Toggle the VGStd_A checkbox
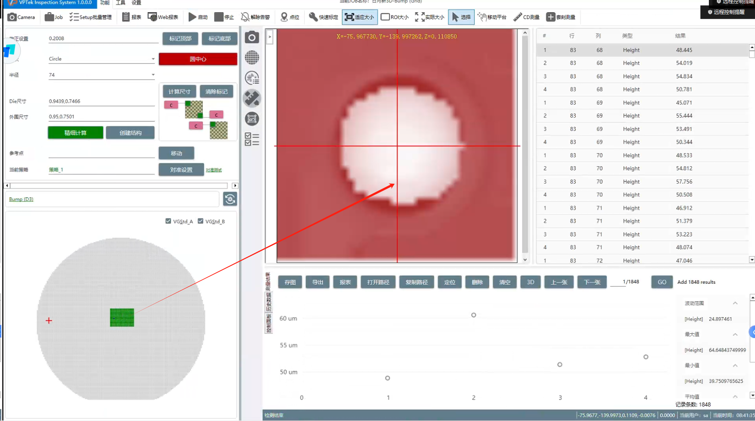Screen dimensions: 755x421 [168, 221]
